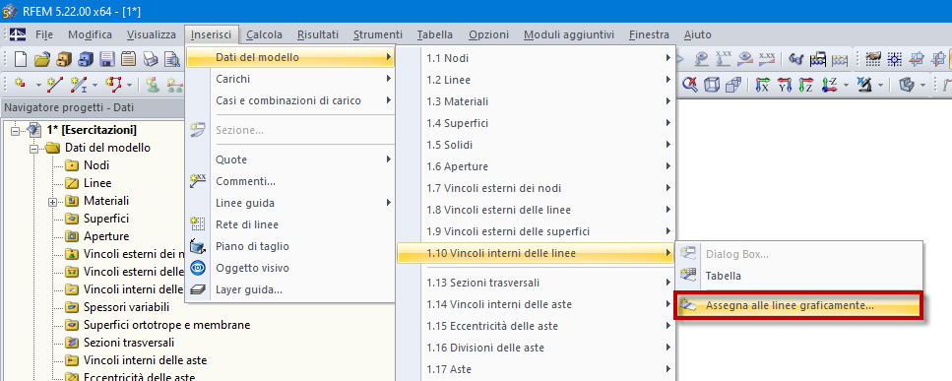Open the Strumenti menu
Viewport: 952px width, 381px height.
pos(378,34)
